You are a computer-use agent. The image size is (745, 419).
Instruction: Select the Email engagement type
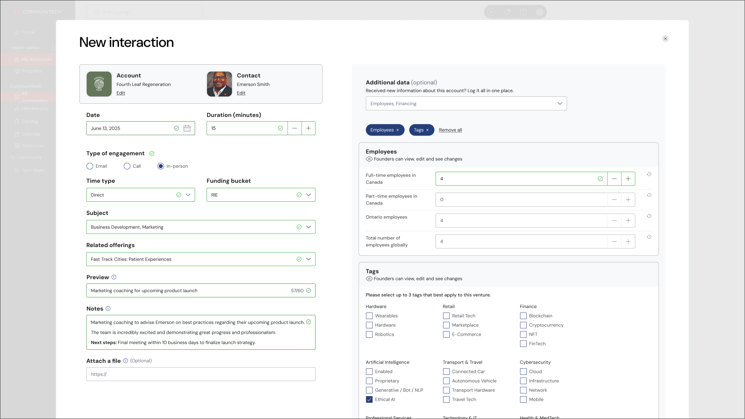(90, 166)
